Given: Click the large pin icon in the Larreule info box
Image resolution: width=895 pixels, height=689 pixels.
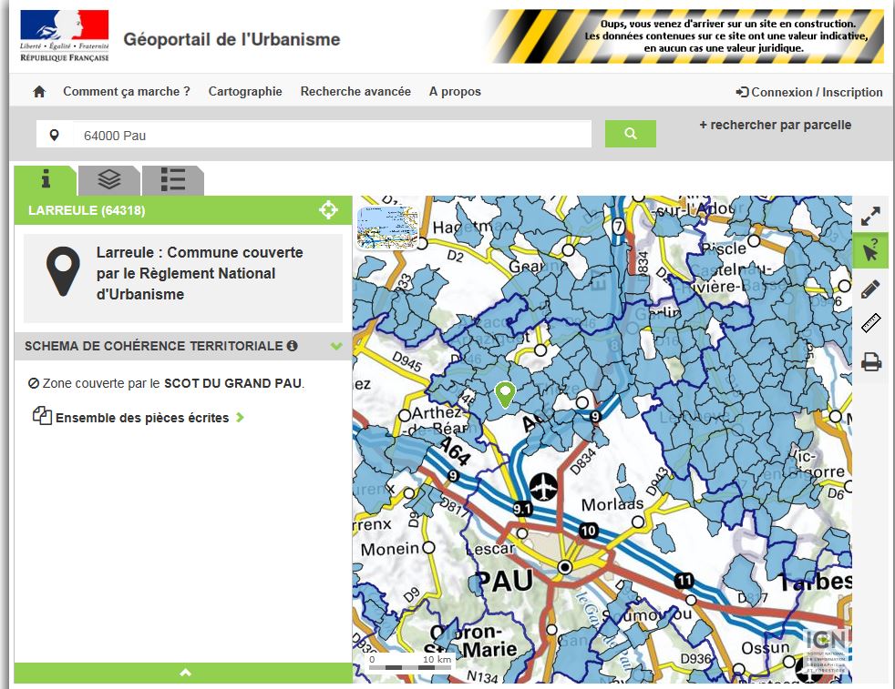Looking at the screenshot, I should tap(63, 272).
